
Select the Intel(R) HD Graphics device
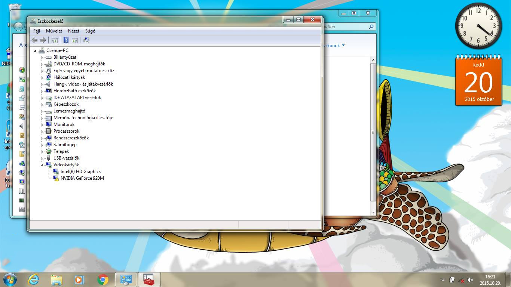click(80, 172)
